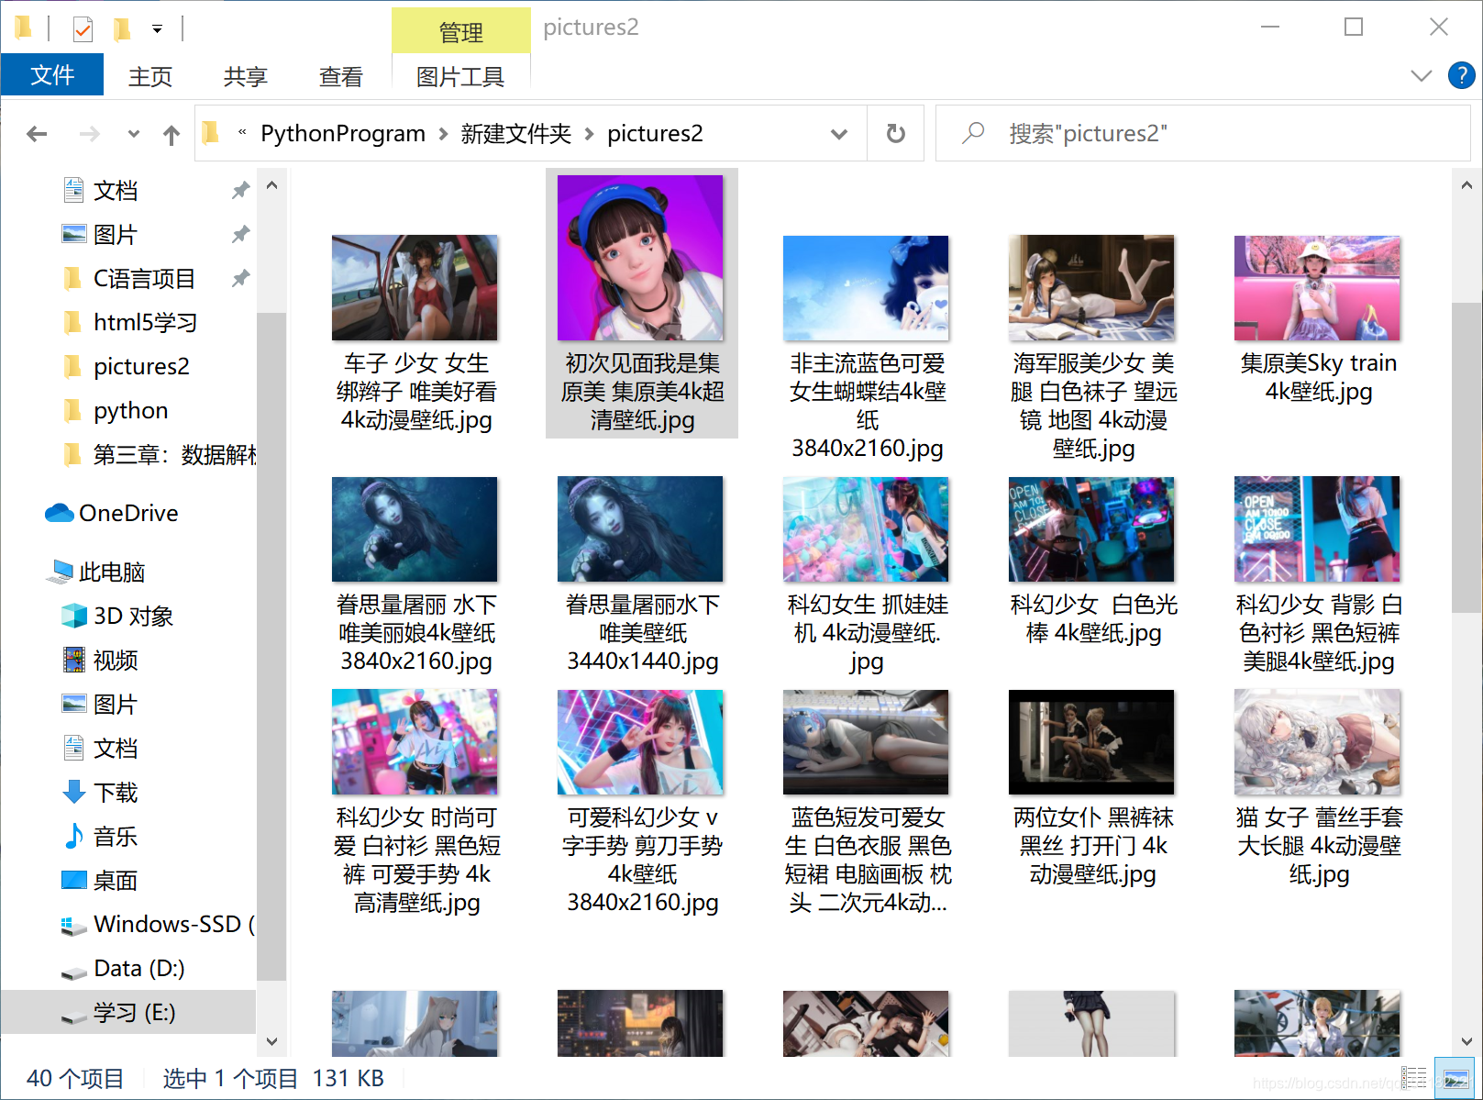The width and height of the screenshot is (1483, 1100).
Task: Expand the breadcrumb arrow after 新建文件夹
Action: [589, 135]
